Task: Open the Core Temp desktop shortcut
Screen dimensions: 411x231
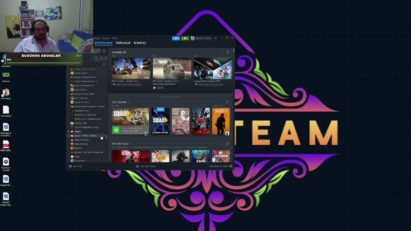Action: [x=6, y=94]
